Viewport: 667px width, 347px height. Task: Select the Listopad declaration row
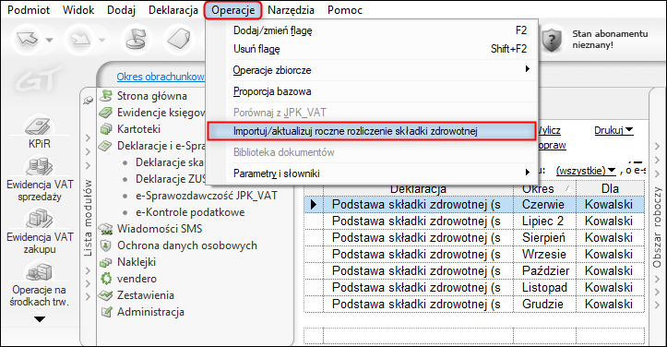click(474, 287)
